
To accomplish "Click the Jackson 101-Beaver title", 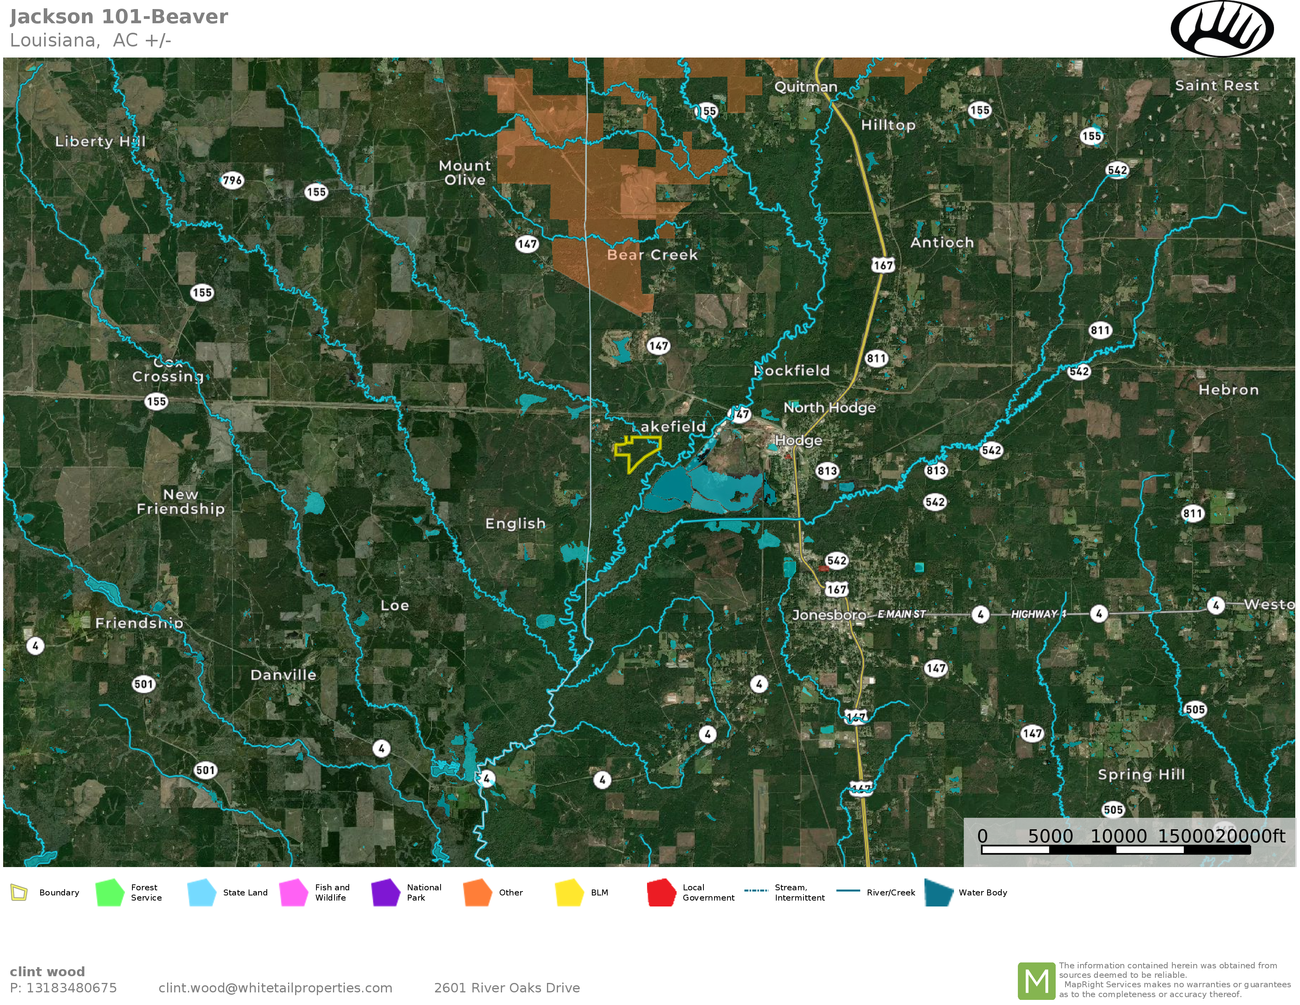I will [x=119, y=17].
